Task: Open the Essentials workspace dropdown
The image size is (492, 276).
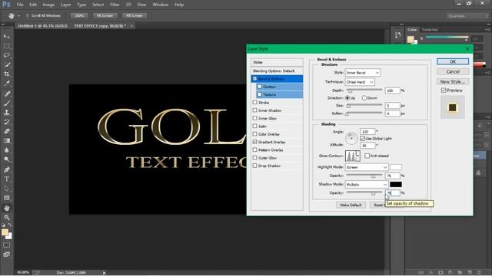Action: pos(467,16)
